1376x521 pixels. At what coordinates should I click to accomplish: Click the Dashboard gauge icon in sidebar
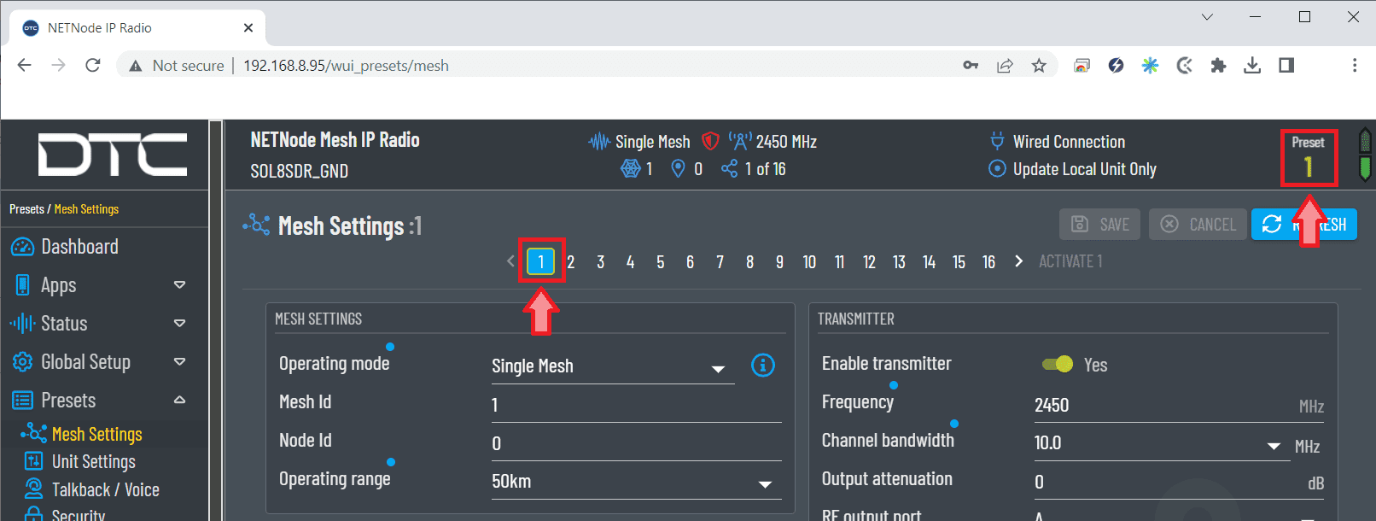[22, 247]
